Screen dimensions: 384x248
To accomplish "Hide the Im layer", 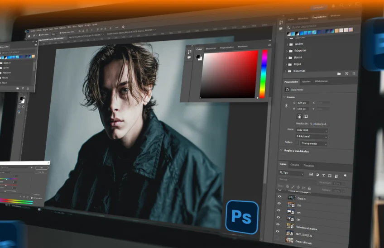I will [x=278, y=210].
